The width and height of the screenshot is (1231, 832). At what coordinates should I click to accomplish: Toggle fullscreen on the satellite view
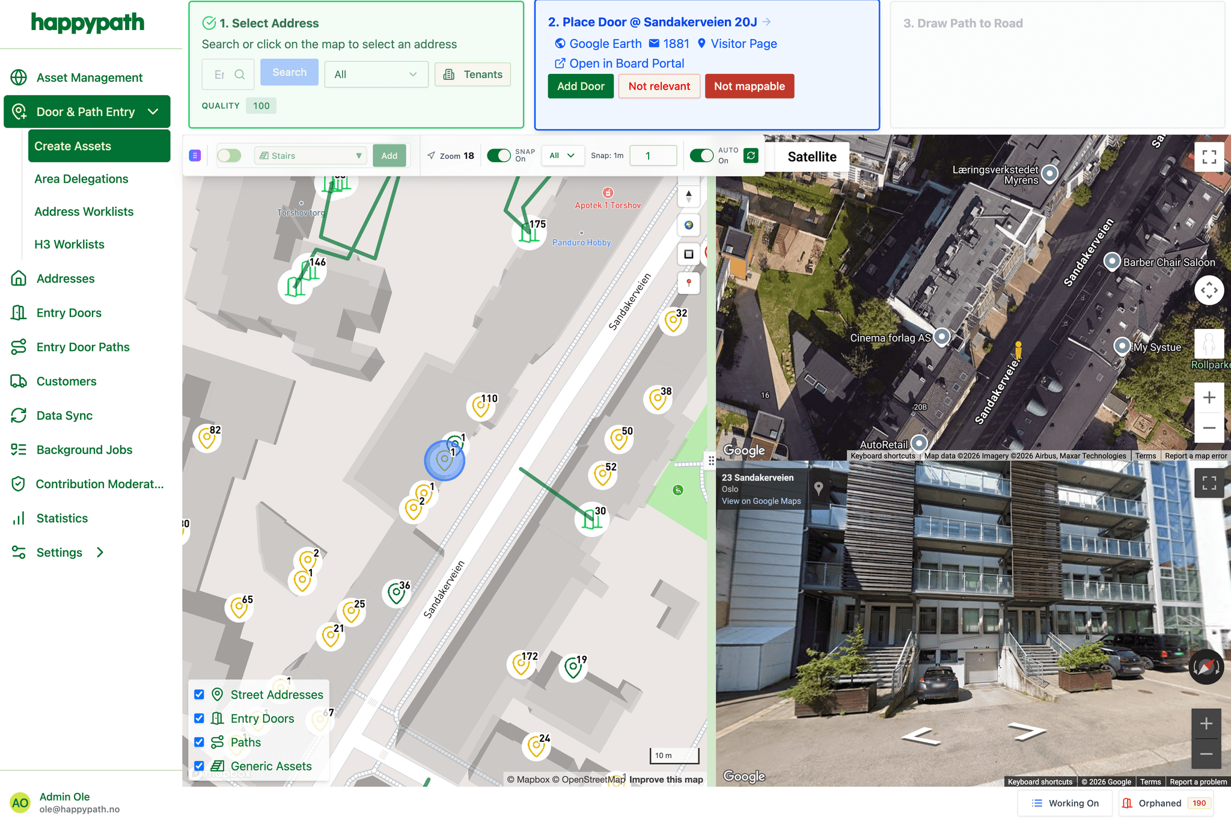(x=1209, y=157)
